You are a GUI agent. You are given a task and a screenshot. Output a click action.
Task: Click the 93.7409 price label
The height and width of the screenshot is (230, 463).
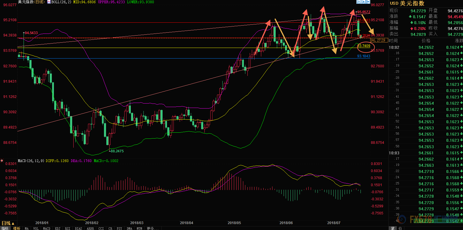click(364, 46)
